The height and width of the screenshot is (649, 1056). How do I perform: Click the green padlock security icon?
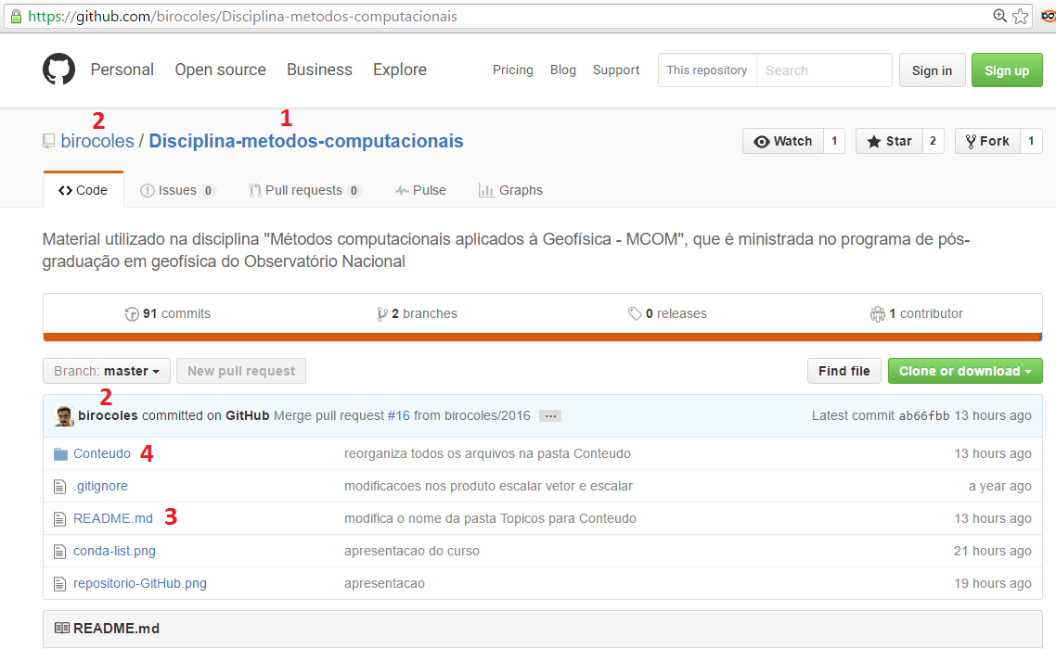tap(16, 16)
